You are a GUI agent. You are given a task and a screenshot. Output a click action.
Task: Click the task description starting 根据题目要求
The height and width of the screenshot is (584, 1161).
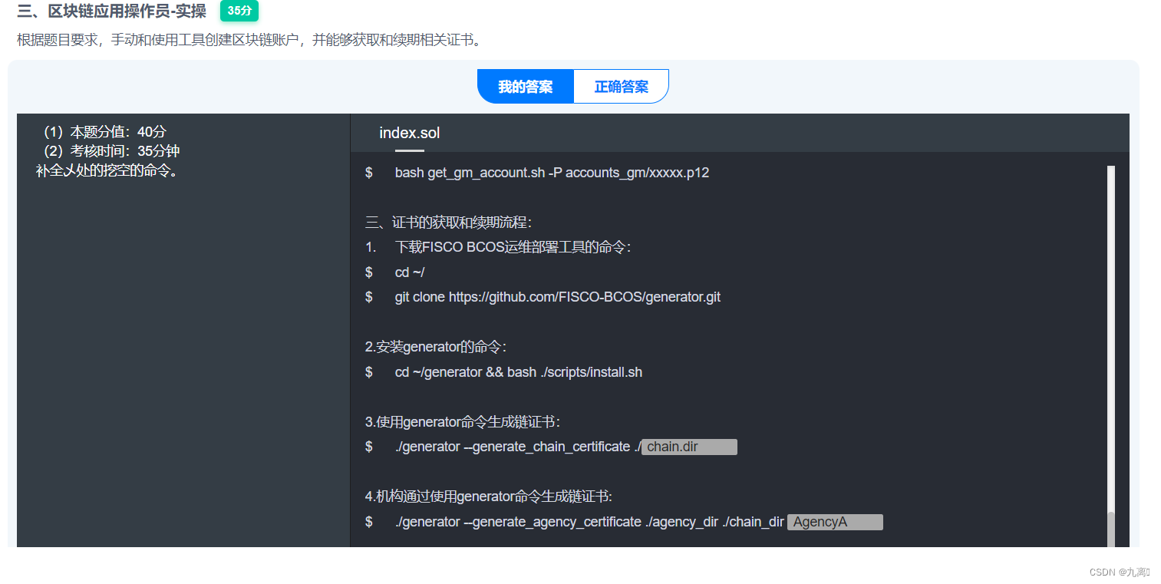pyautogui.click(x=252, y=40)
